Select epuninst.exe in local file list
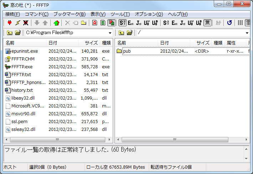This screenshot has height=174, width=253. [x=21, y=51]
